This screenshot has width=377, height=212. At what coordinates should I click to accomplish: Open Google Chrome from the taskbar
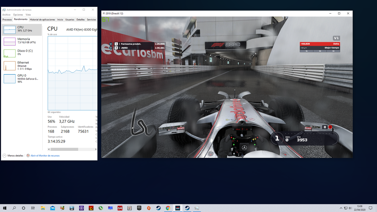(x=168, y=208)
